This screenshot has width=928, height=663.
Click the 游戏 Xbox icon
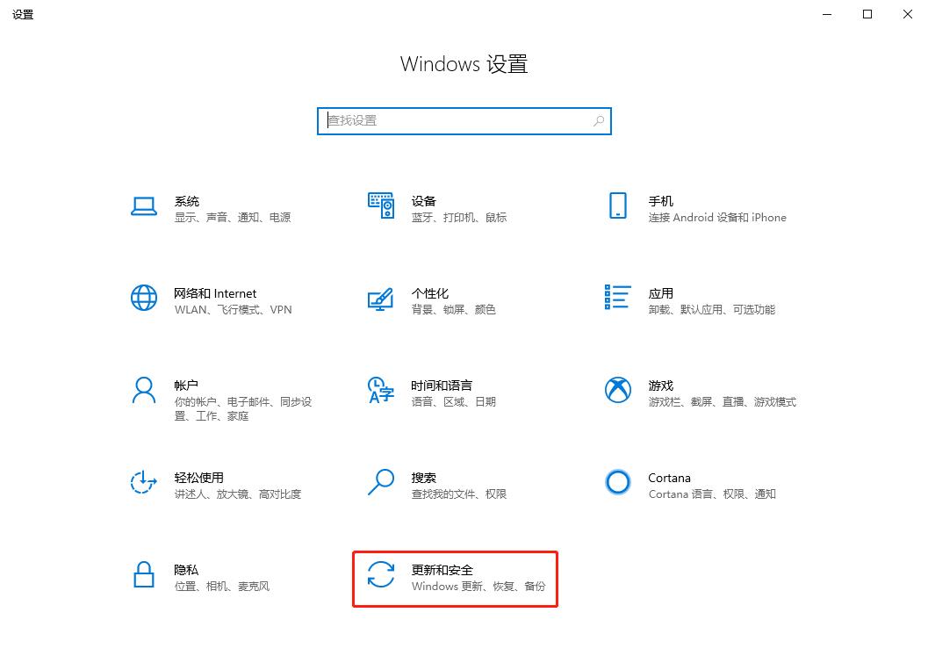pyautogui.click(x=618, y=390)
